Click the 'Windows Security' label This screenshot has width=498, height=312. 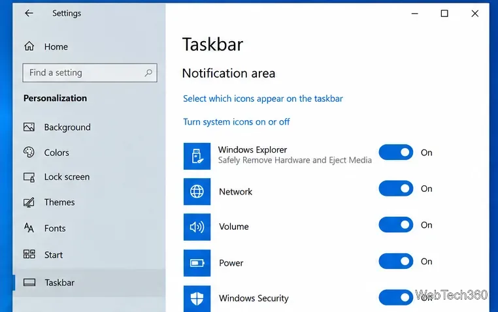click(254, 298)
